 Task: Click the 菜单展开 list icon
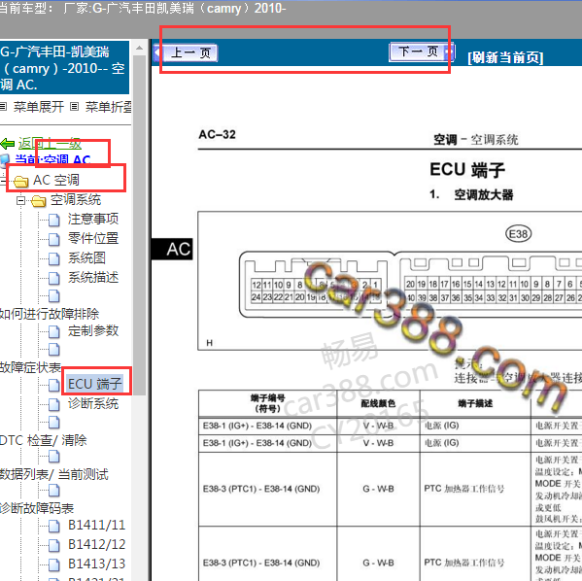(x=3, y=107)
